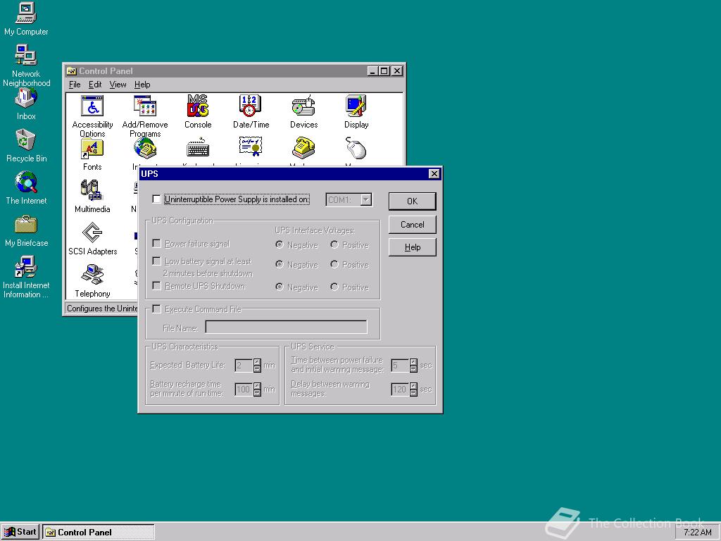Open the View menu in Control Panel
The width and height of the screenshot is (721, 541).
(x=118, y=85)
